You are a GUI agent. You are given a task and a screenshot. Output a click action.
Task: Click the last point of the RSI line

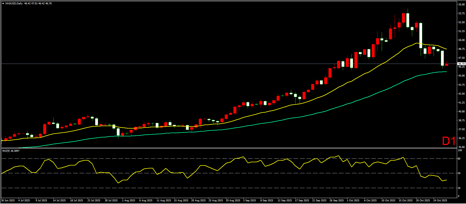pyautogui.click(x=447, y=180)
